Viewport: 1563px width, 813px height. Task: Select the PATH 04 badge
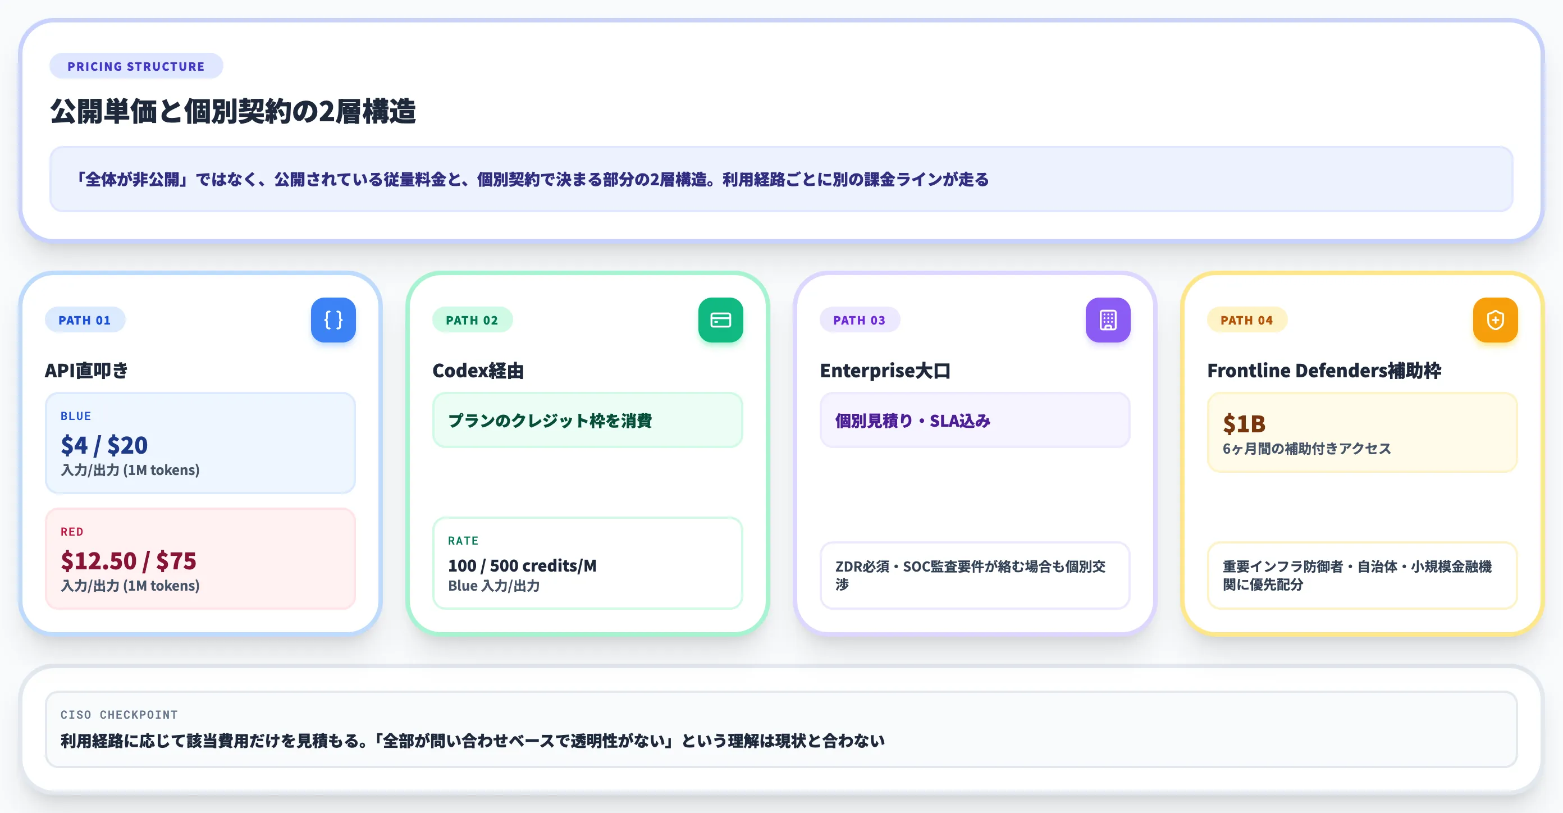1246,319
